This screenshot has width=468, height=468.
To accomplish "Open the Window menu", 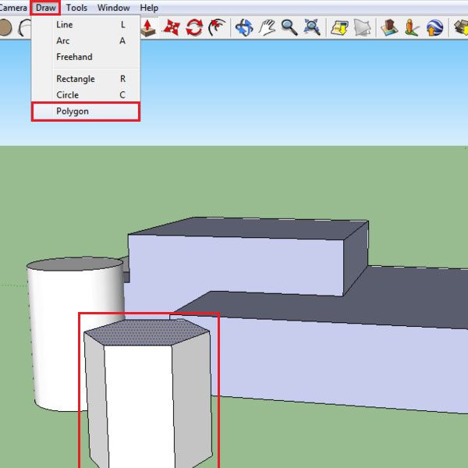I will pos(113,8).
